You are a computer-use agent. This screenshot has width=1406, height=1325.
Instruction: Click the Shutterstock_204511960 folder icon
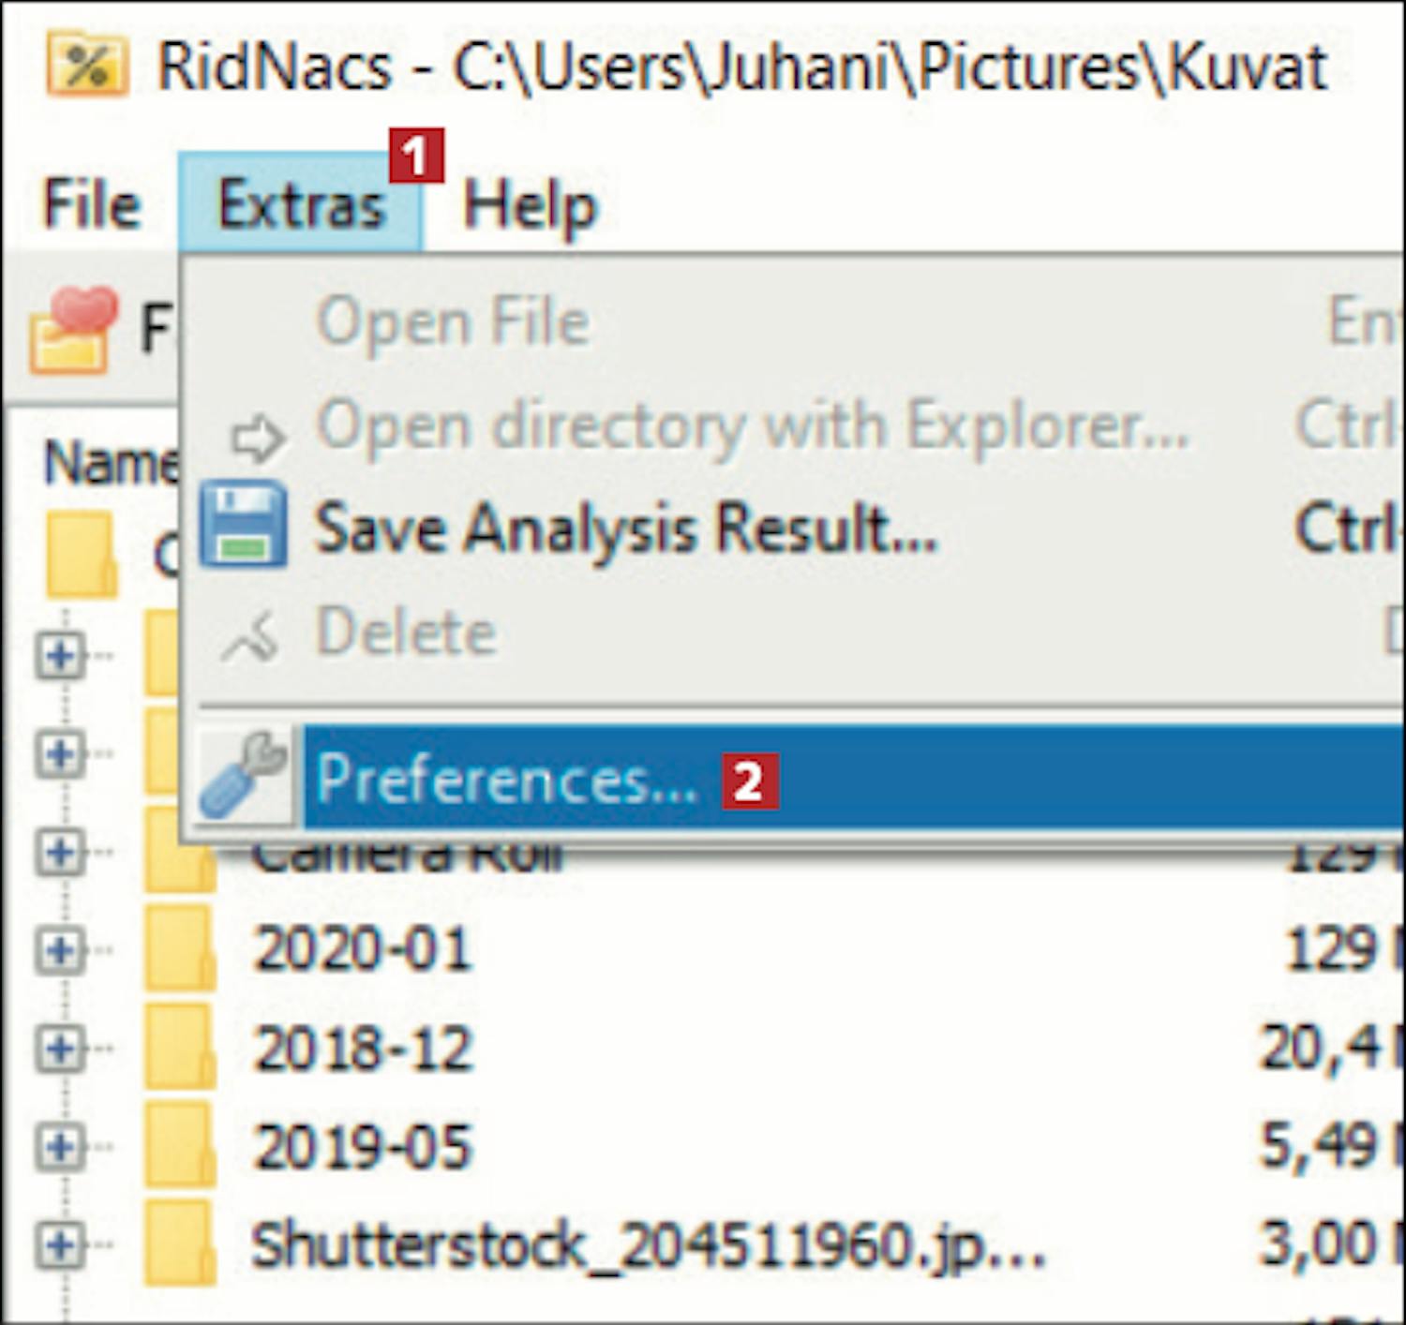(179, 1244)
